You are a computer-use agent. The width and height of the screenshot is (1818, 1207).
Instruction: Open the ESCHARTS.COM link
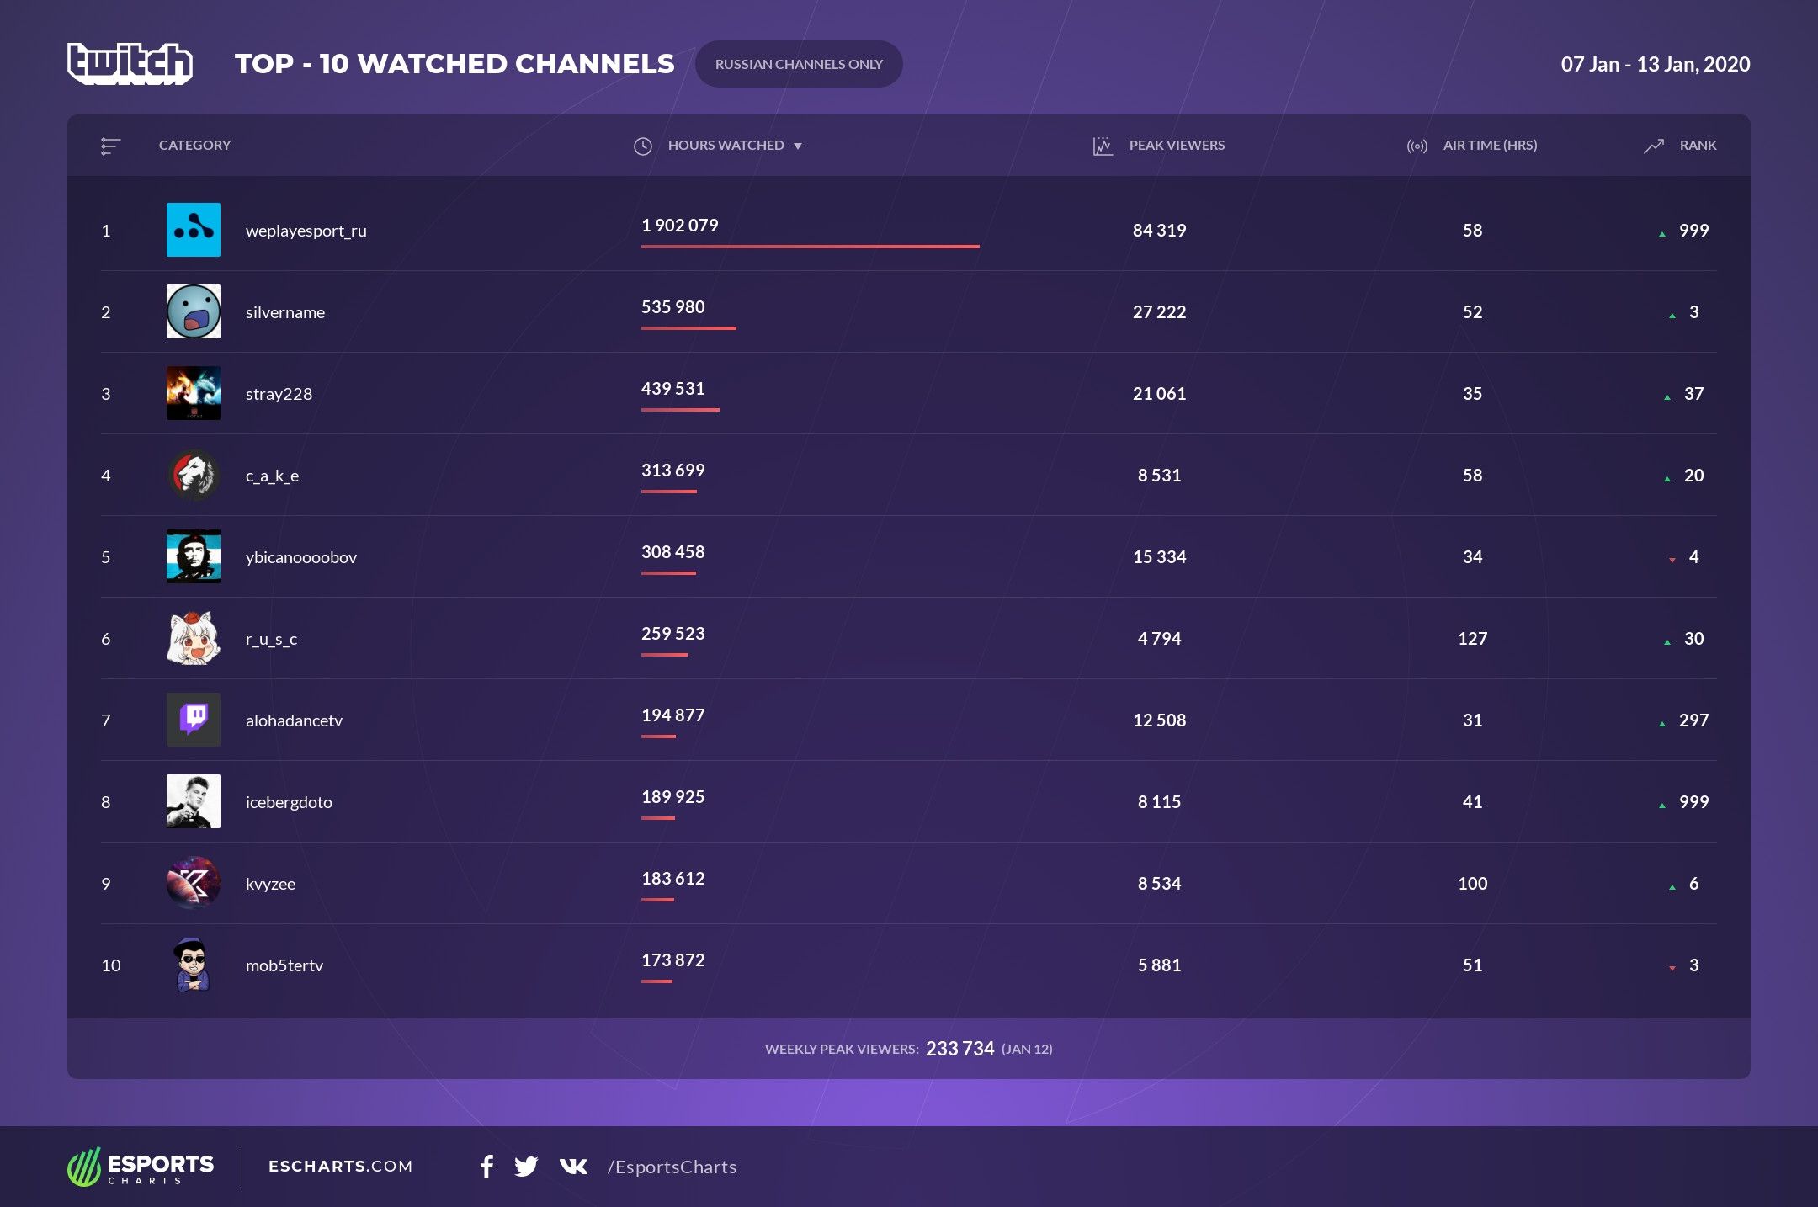[x=341, y=1167]
